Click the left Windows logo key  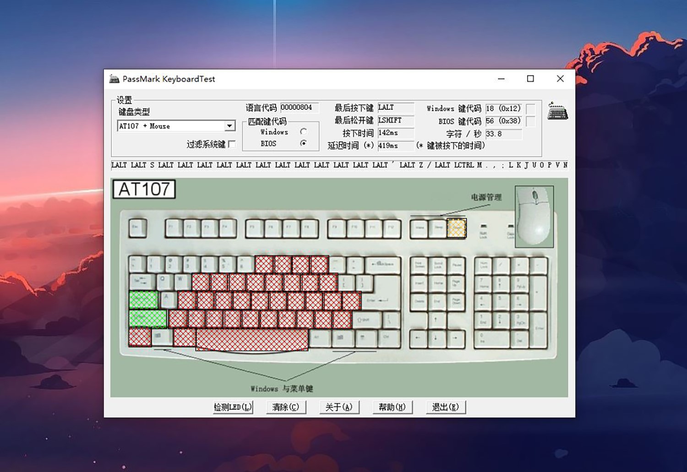coord(162,337)
